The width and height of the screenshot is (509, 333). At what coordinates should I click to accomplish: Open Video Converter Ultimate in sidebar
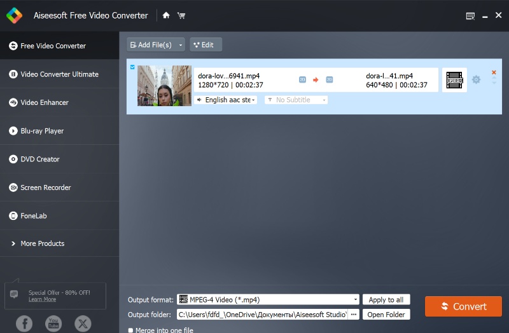tap(59, 74)
